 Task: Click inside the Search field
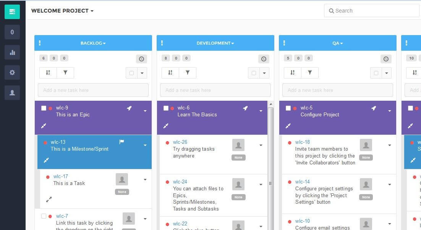pyautogui.click(x=371, y=11)
